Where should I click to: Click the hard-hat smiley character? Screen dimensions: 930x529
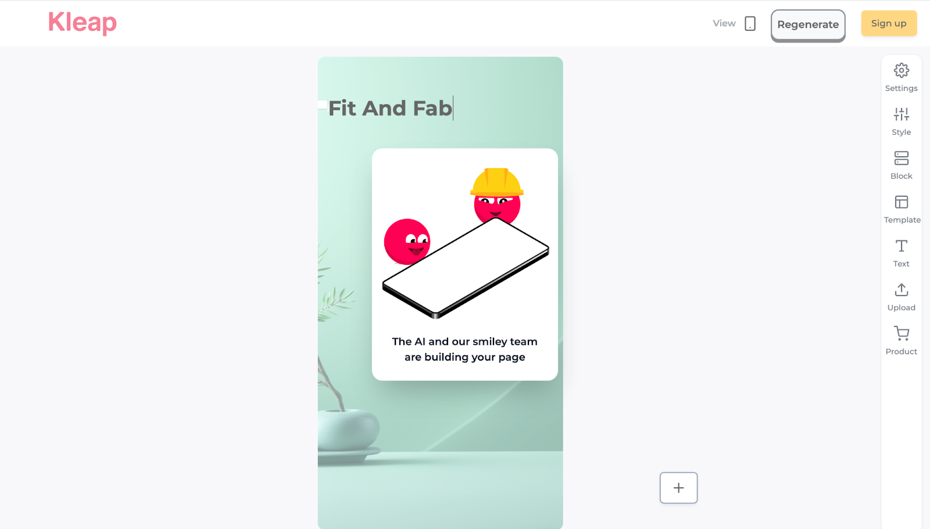tap(497, 195)
